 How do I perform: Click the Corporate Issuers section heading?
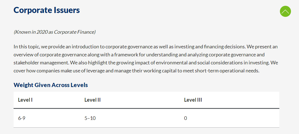point(47,10)
